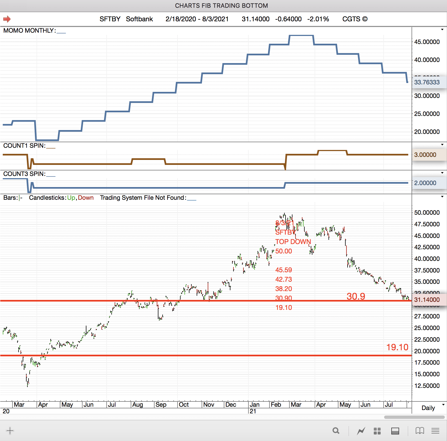447x441 pixels.
Task: Open the chart line indicator icon
Action: point(361,431)
